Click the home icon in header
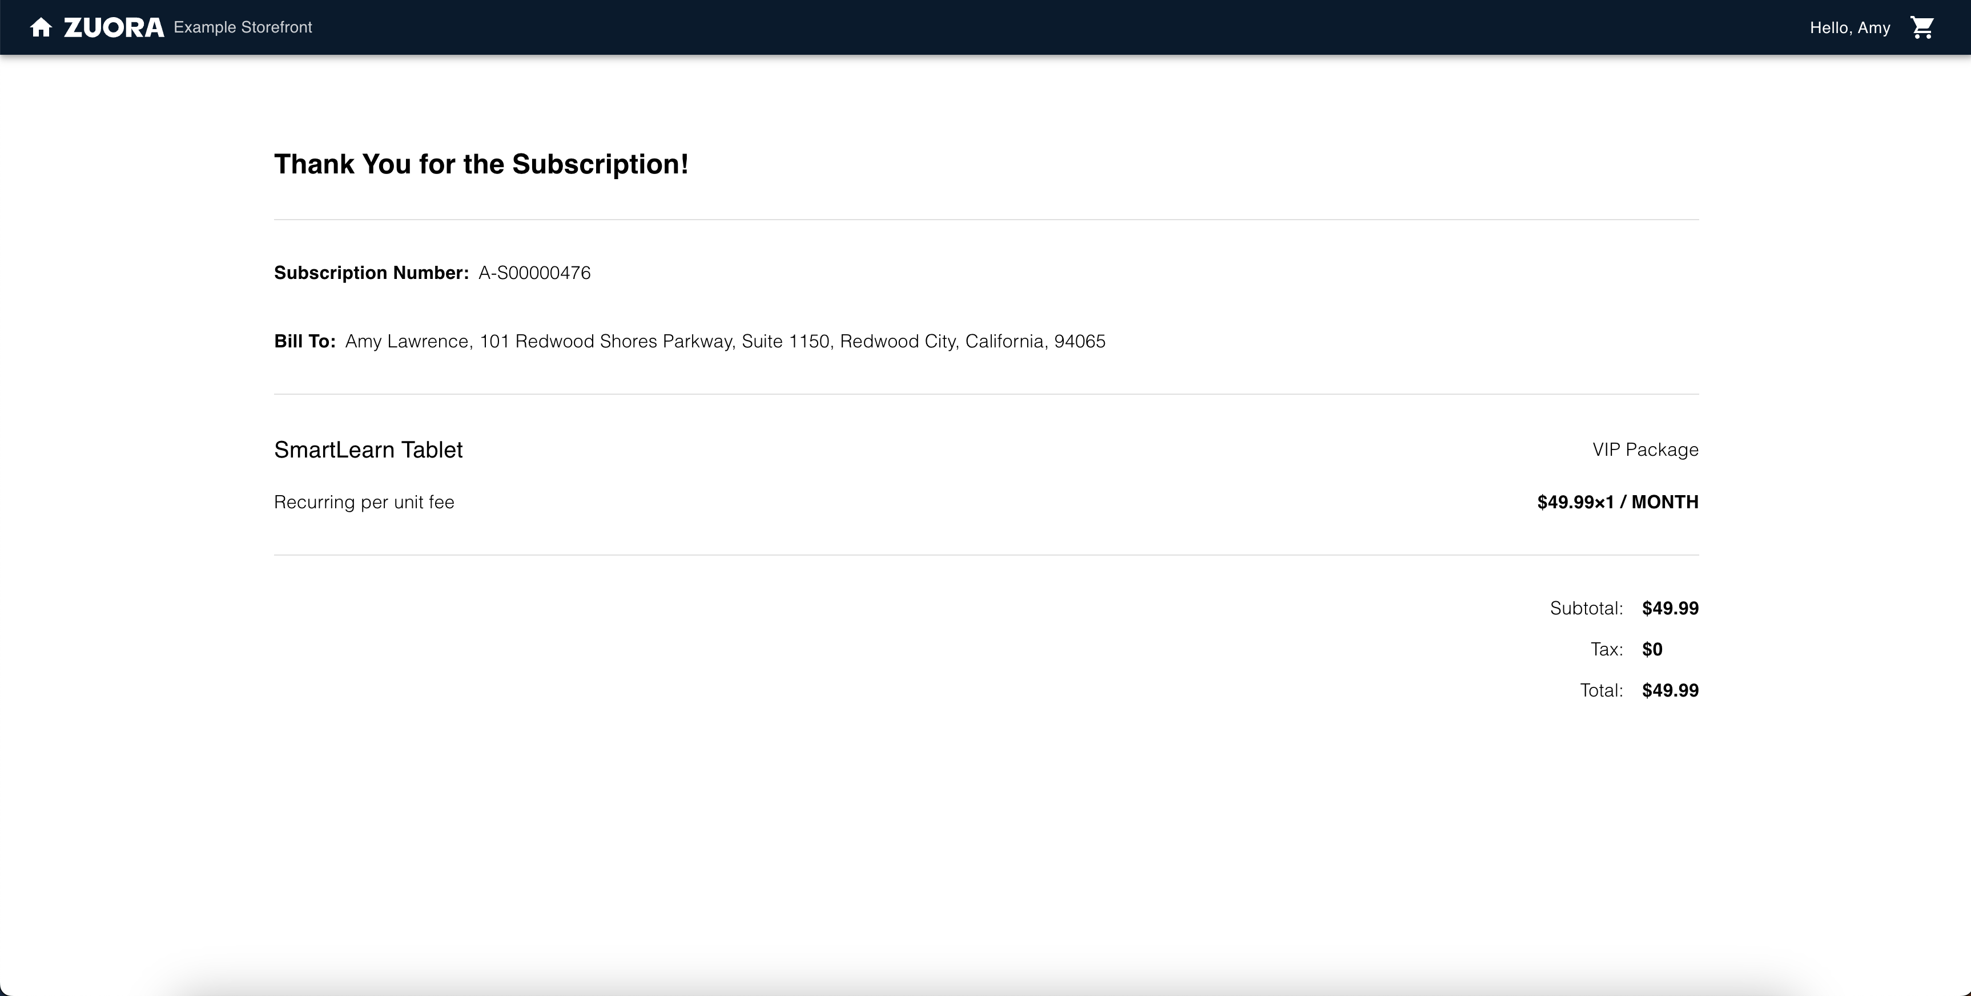Screen dimensions: 1971x996 [41, 27]
